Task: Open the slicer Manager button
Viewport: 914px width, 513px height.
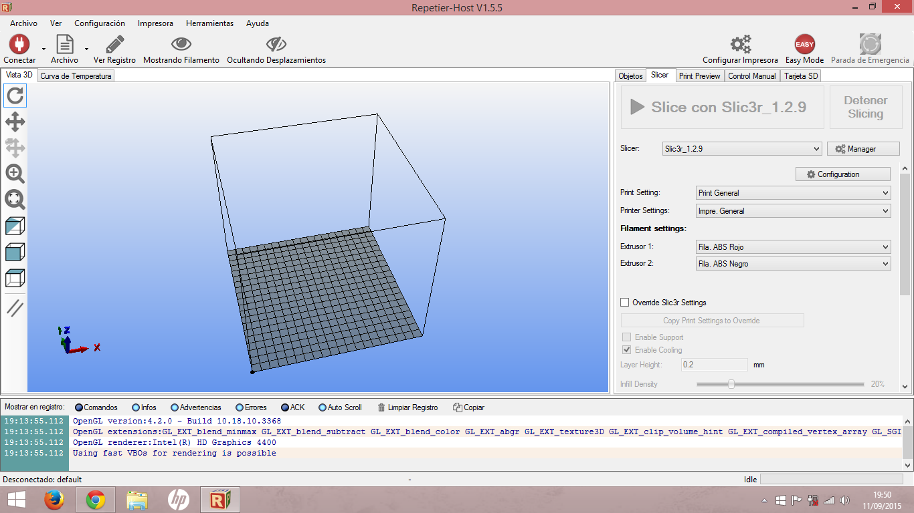Action: (863, 149)
